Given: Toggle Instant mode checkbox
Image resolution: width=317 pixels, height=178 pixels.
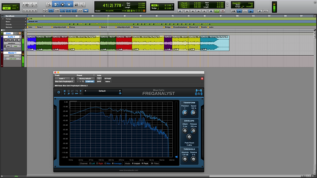Looking at the screenshot, I should (x=133, y=163).
